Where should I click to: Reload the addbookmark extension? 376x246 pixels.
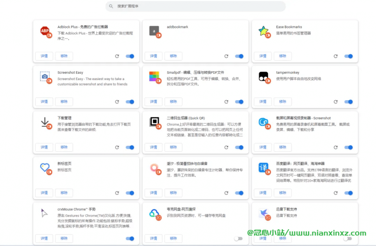tap(226, 56)
